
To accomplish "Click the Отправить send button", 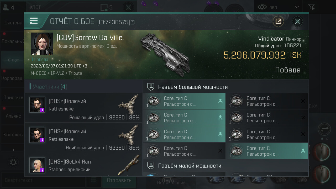I will point(119,180).
